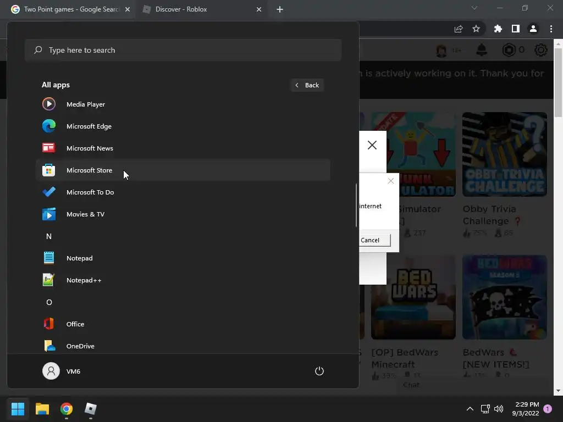Open Roblox avatar profile icon
Image resolution: width=563 pixels, height=422 pixels.
click(441, 50)
